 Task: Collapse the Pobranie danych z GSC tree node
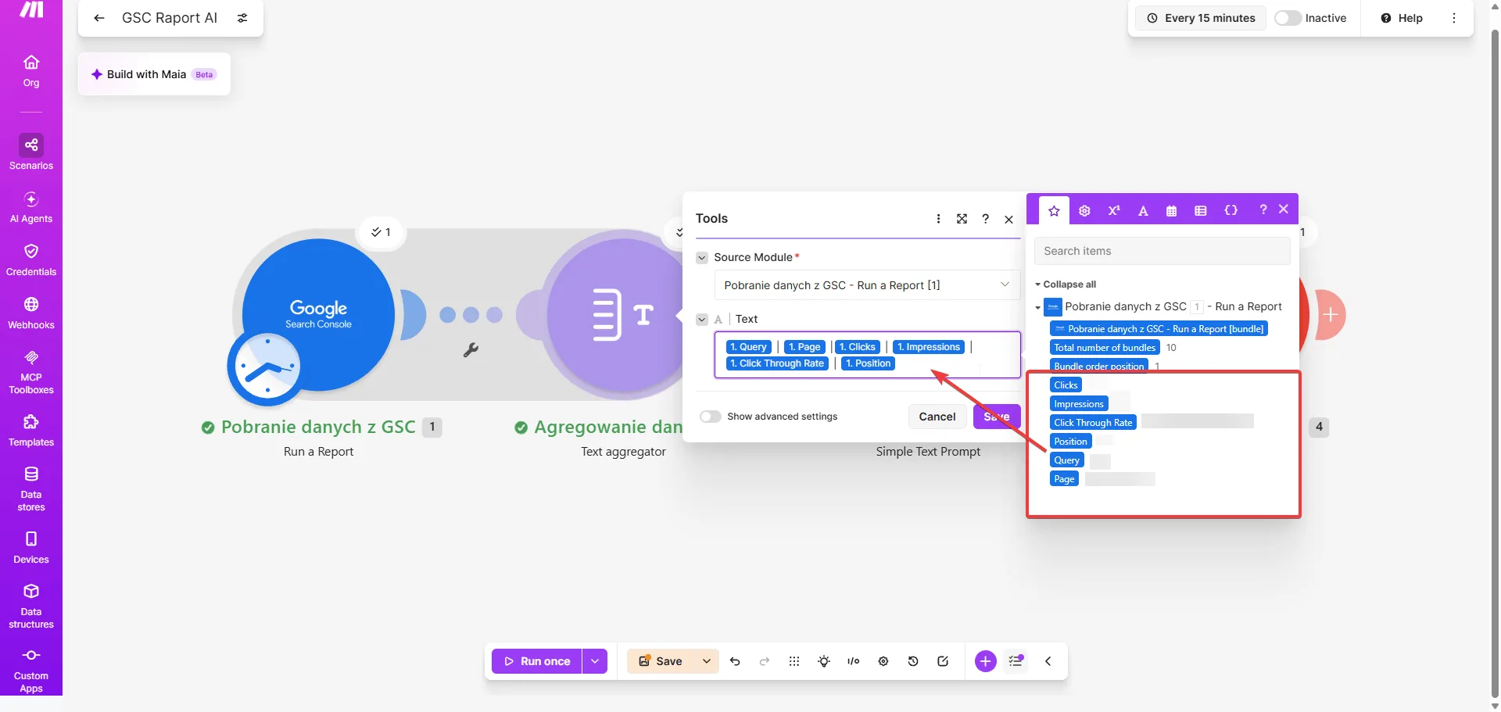[1037, 307]
